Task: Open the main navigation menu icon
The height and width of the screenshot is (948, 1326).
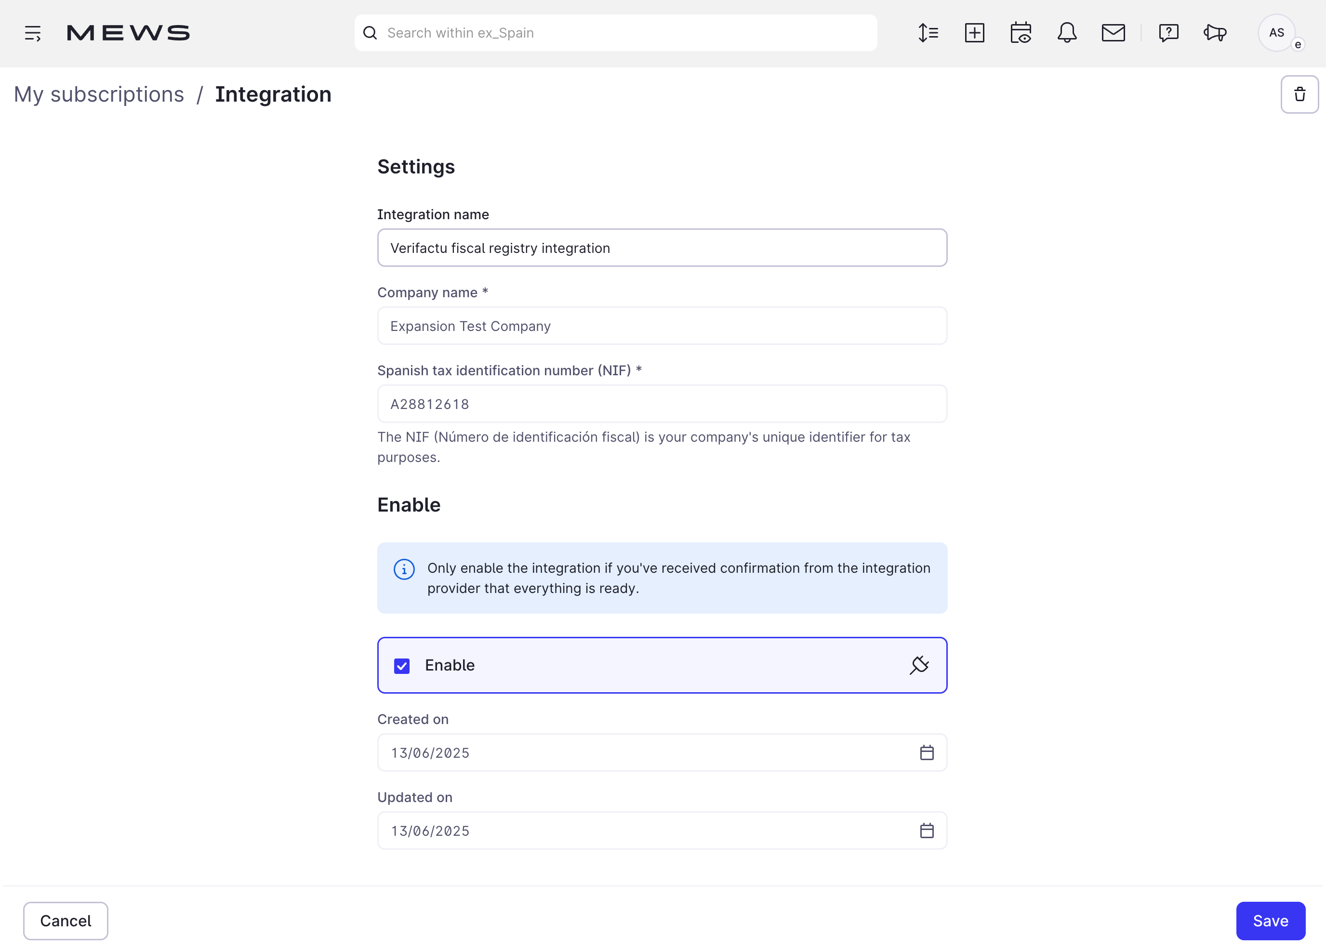Action: 33,33
